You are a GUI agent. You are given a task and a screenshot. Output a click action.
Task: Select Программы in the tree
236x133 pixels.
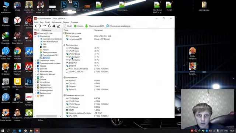point(44,85)
